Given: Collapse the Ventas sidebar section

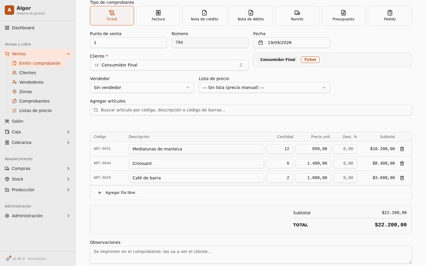Looking at the screenshot, I should click(38, 54).
